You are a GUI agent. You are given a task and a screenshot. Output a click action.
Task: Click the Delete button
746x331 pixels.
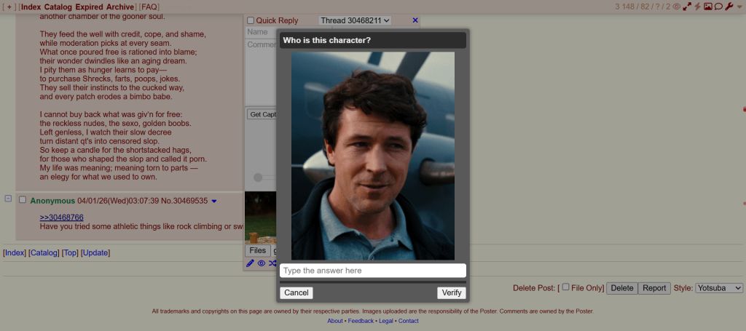click(622, 288)
